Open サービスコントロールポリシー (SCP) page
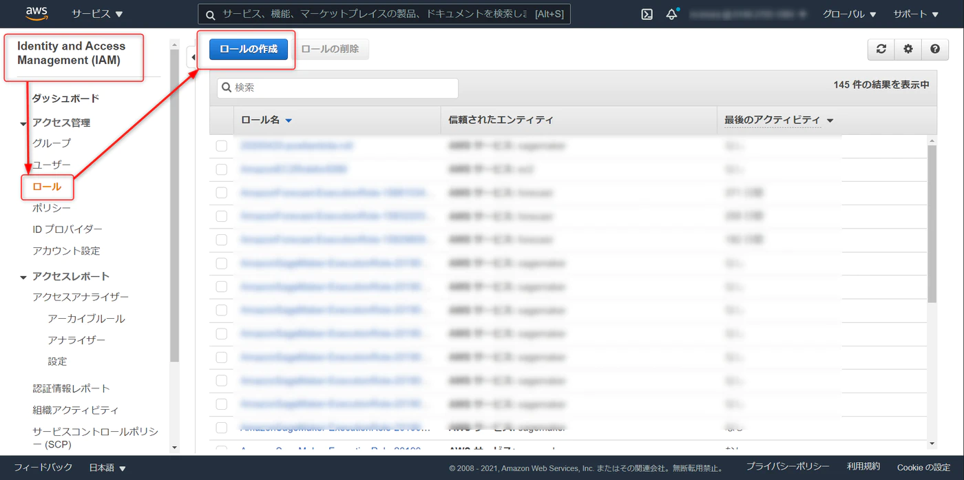 click(95, 438)
